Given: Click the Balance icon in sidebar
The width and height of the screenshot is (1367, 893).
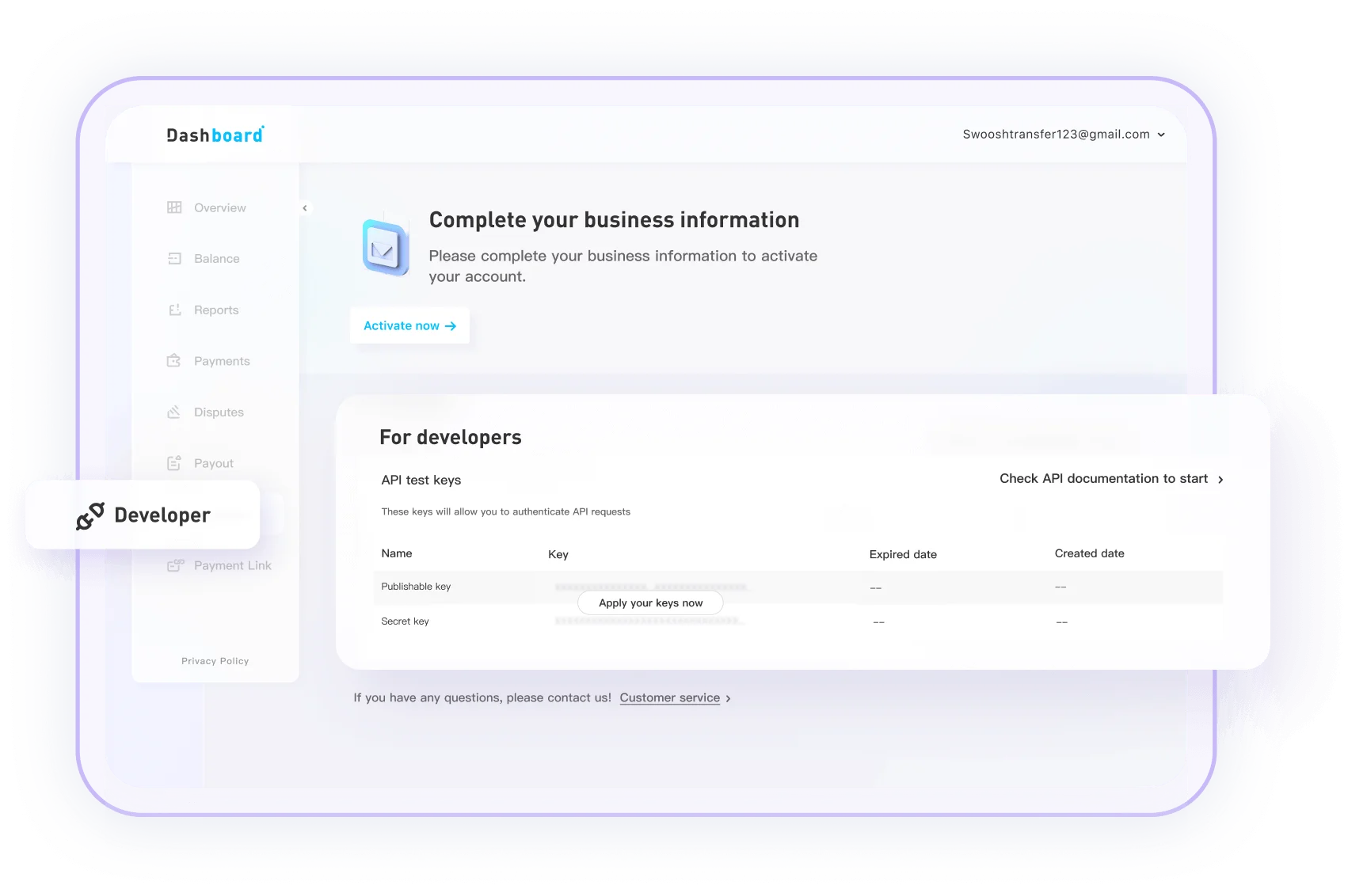Looking at the screenshot, I should tap(174, 259).
